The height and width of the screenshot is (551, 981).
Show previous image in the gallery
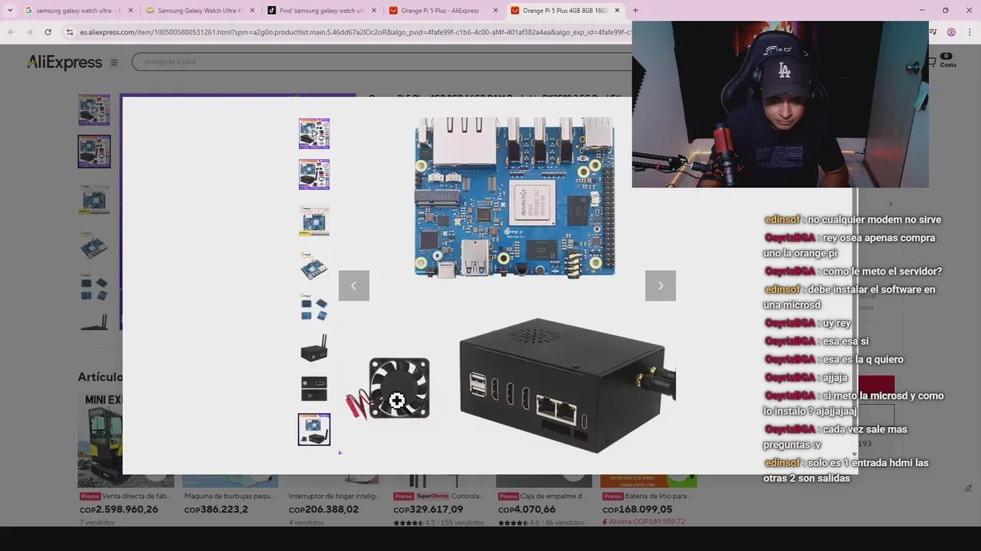354,285
